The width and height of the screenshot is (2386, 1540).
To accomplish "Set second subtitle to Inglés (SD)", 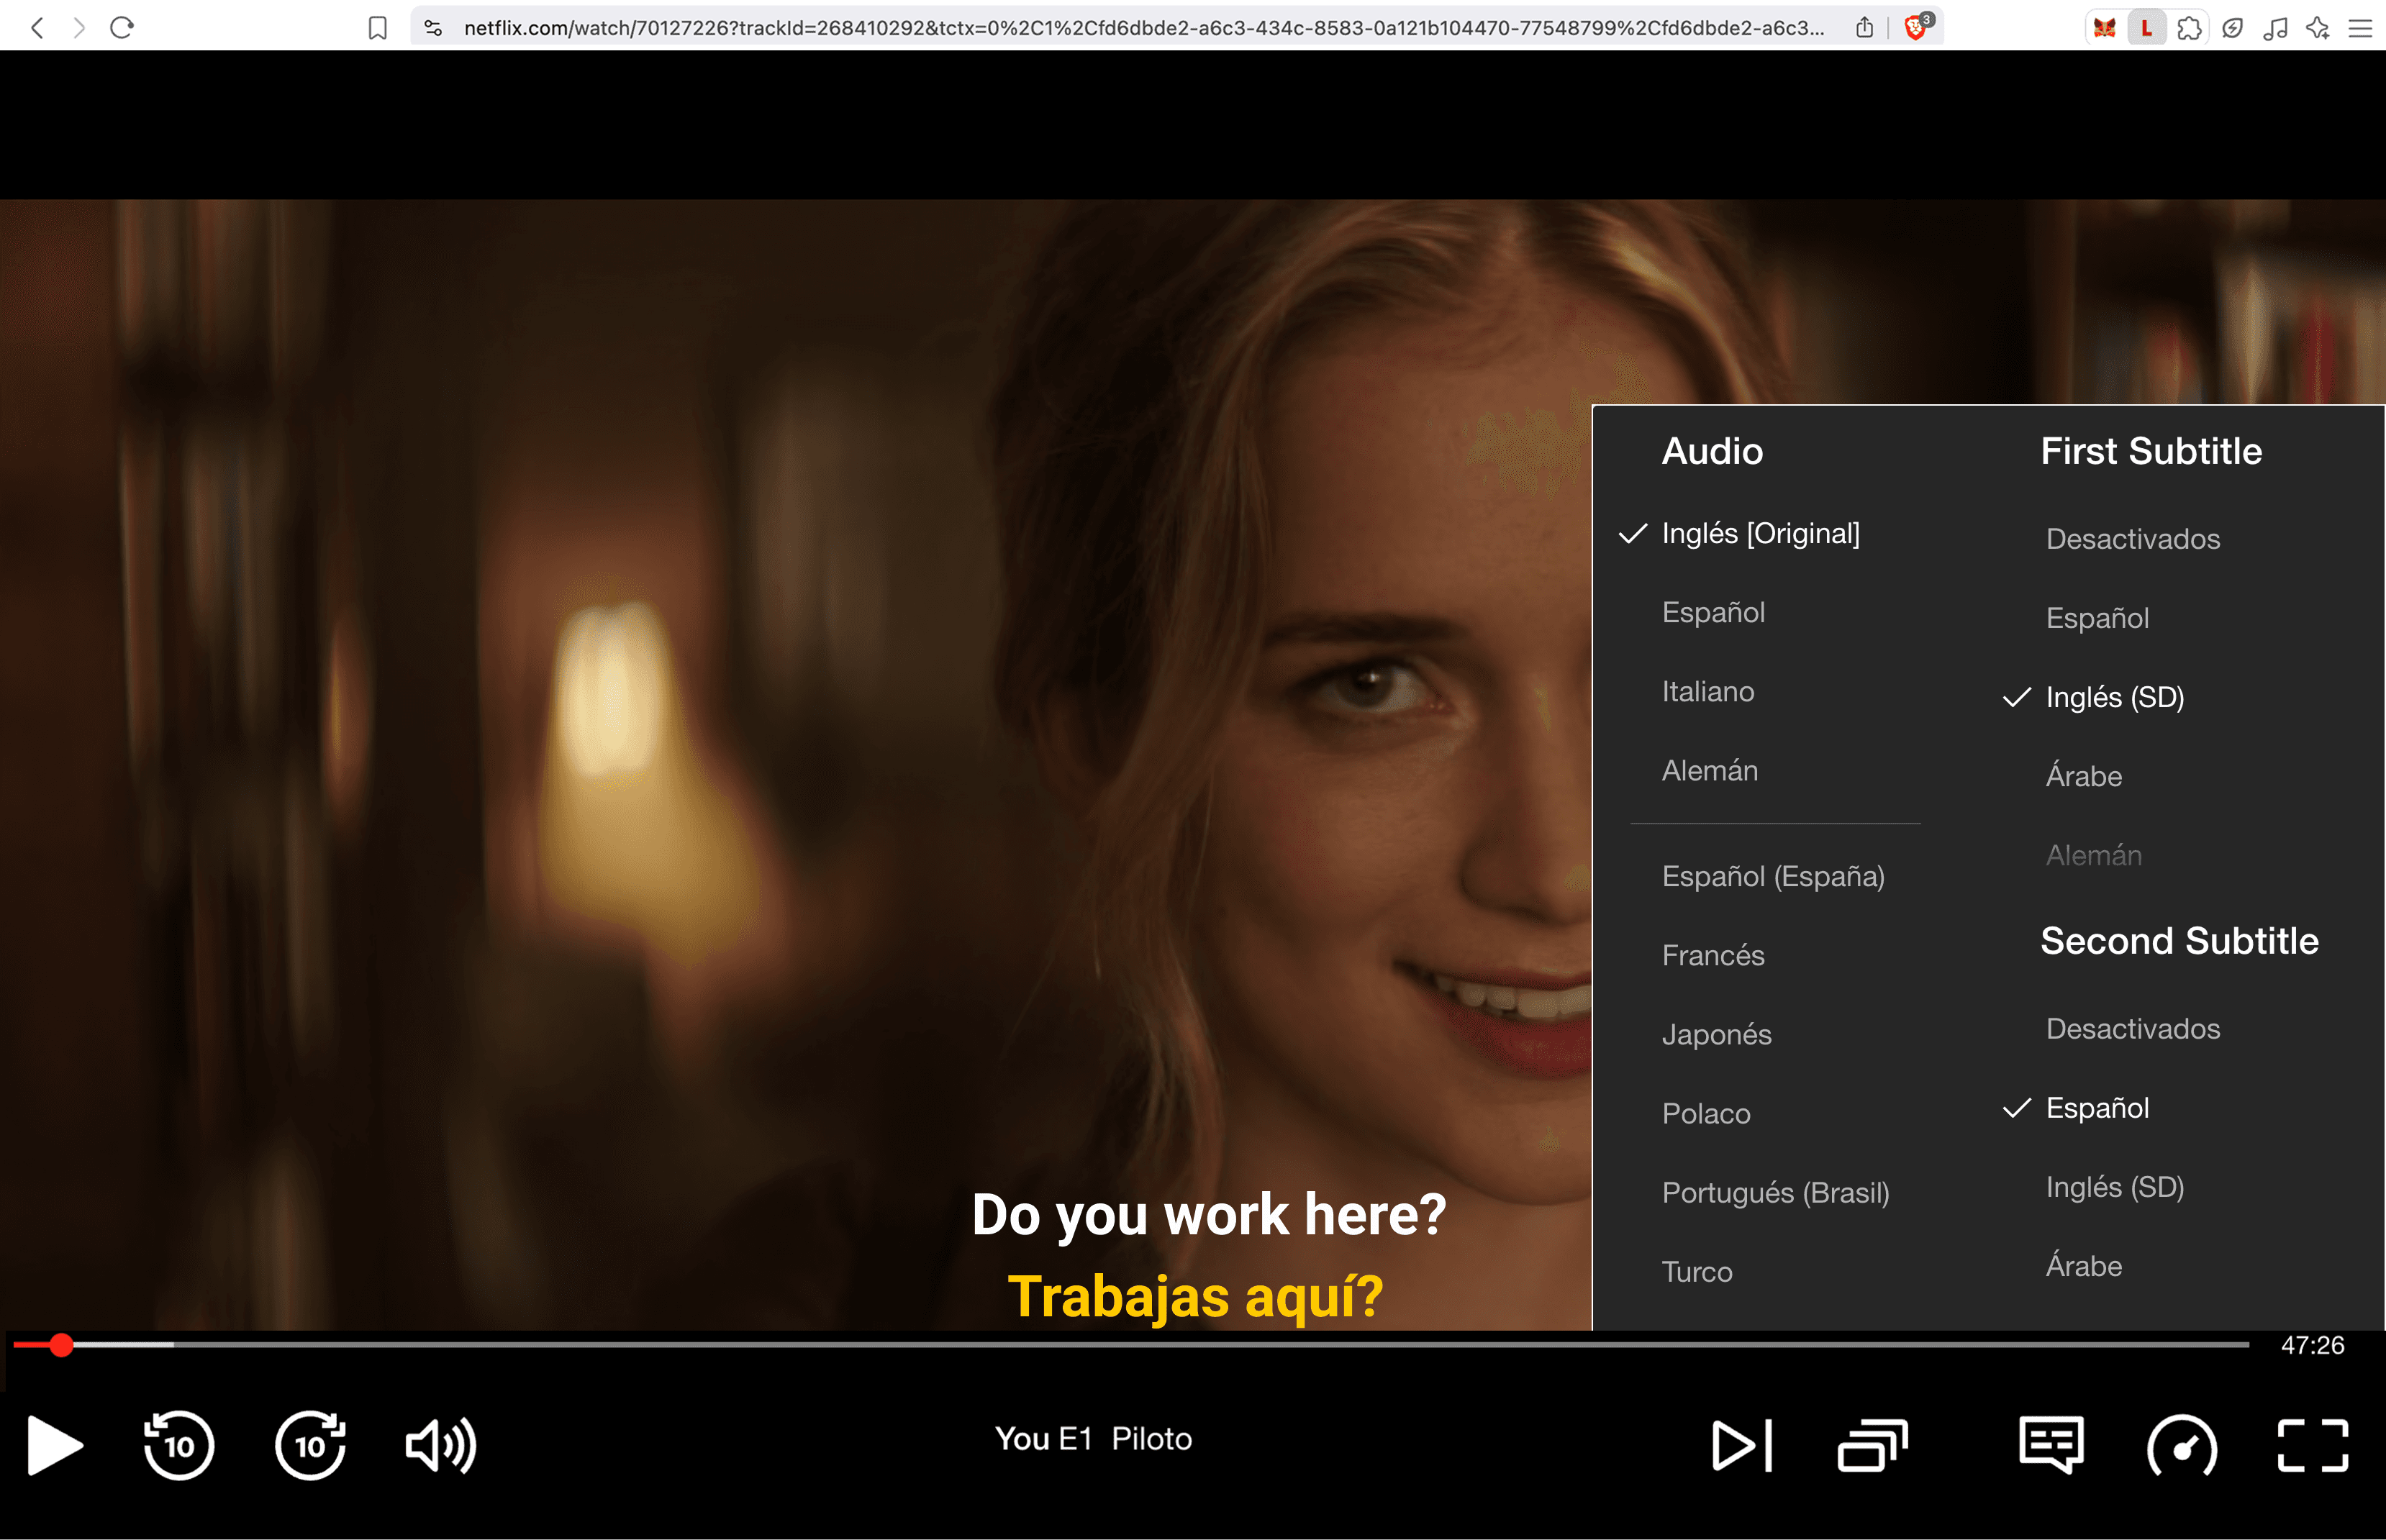I will click(2113, 1187).
